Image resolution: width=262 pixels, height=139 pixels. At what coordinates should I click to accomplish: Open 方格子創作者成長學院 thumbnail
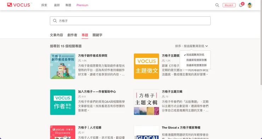(x=63, y=66)
